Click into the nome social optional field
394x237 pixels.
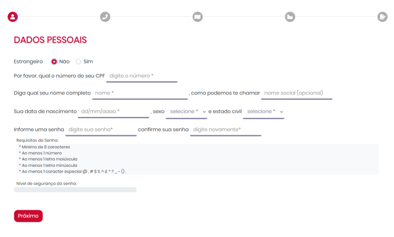pyautogui.click(x=297, y=93)
